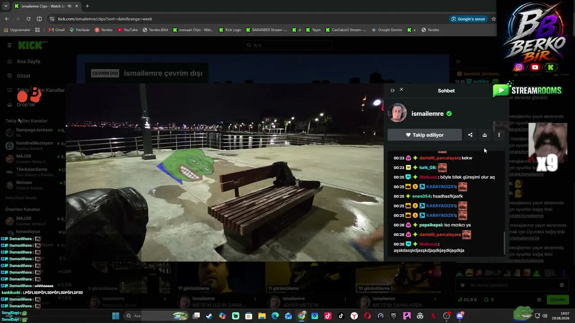Close the clip viewer popup
Viewport: 575px width, 323px height.
[x=401, y=90]
